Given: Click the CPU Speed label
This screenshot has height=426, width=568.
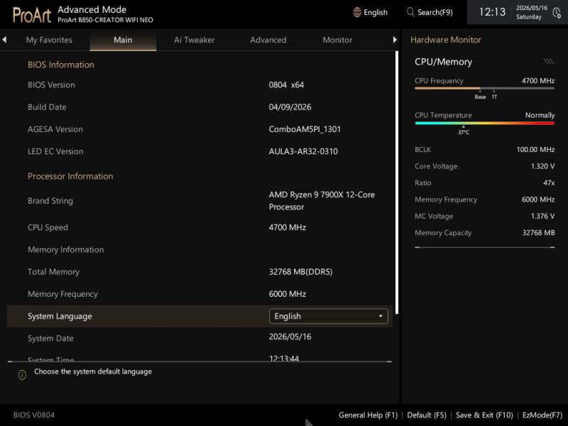Looking at the screenshot, I should tap(48, 227).
